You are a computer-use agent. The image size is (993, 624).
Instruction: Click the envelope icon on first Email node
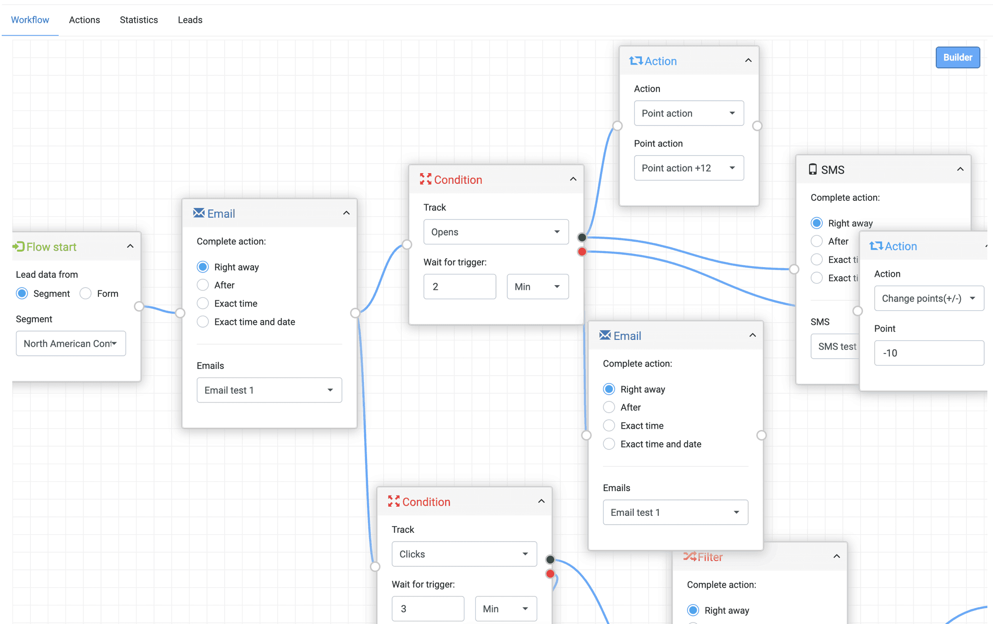coord(199,213)
